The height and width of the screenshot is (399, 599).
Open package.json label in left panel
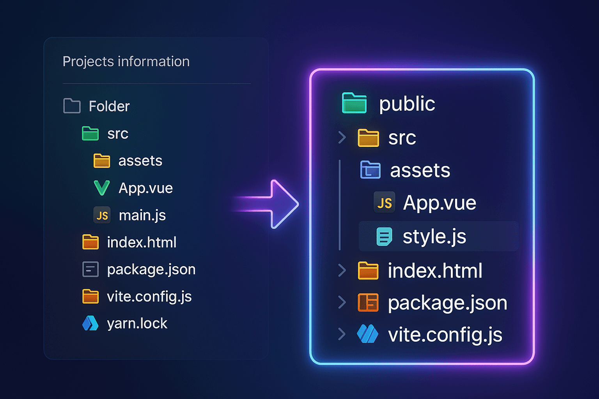pos(151,270)
